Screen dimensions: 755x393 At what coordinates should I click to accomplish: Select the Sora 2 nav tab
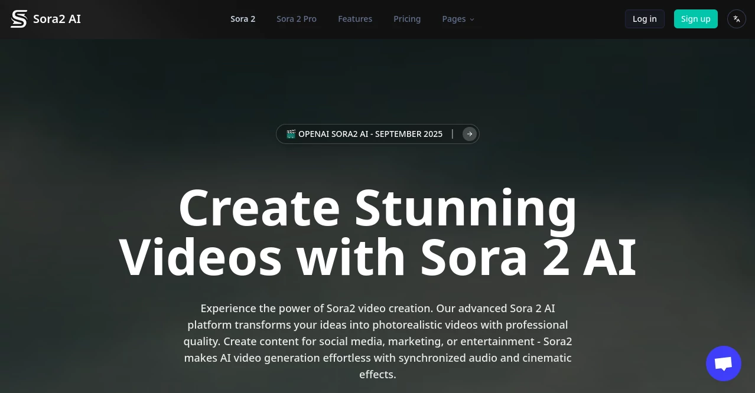tap(242, 19)
